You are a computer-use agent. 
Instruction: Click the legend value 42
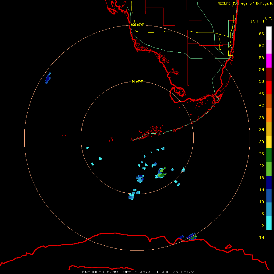[x=262, y=106]
